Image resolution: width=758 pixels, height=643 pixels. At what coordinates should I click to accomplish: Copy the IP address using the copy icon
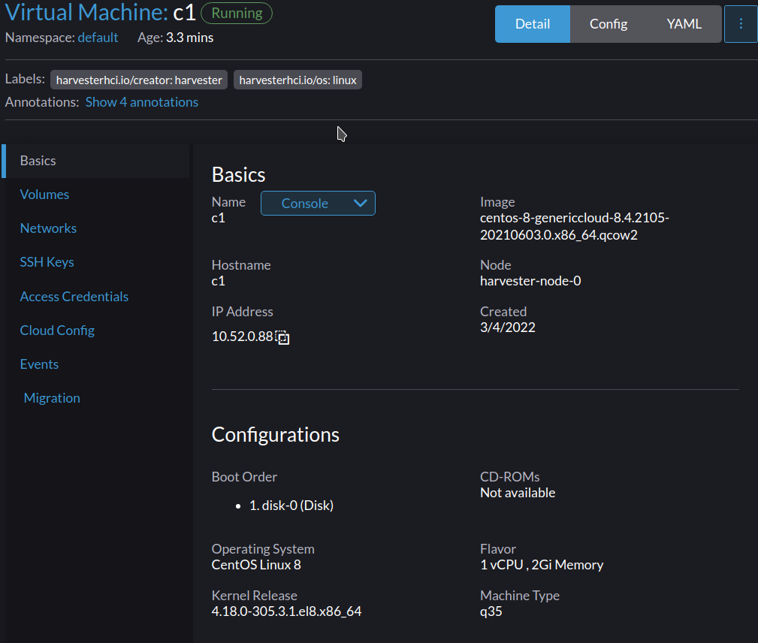click(282, 337)
